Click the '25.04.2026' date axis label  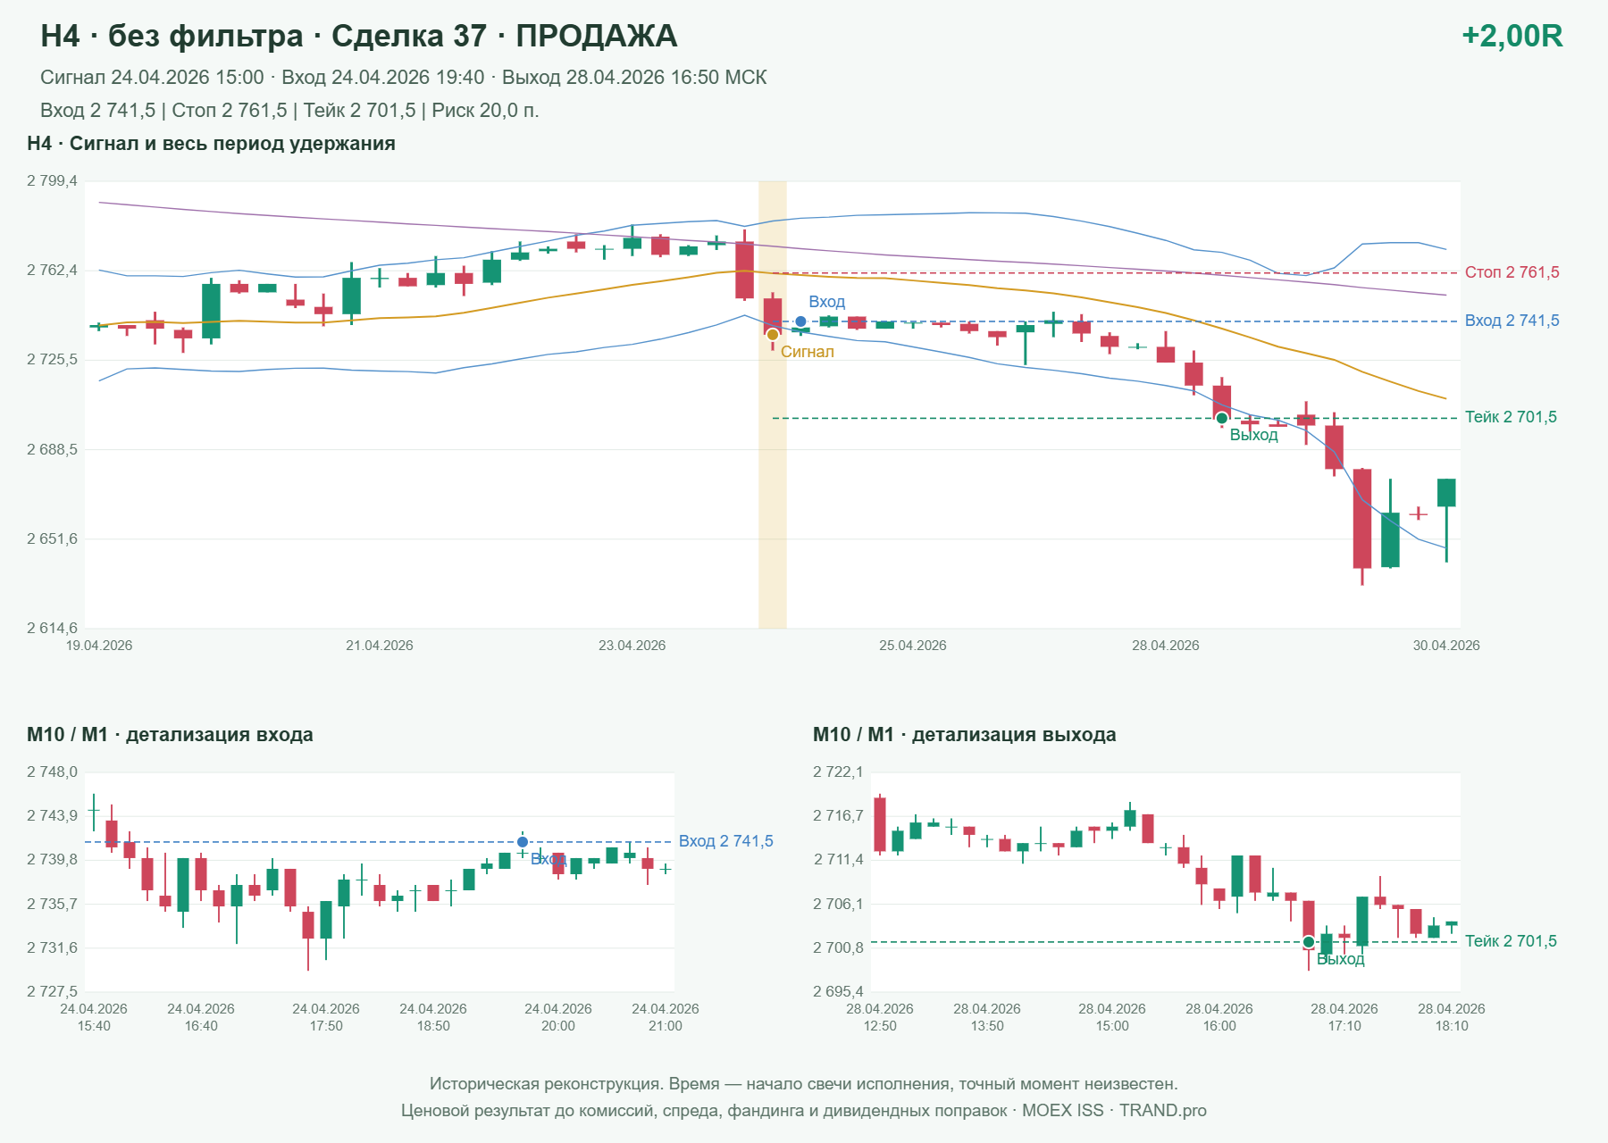pos(913,646)
